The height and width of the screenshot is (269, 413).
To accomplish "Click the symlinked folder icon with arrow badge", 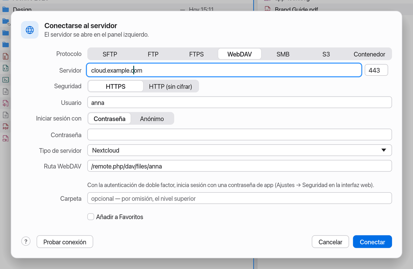I will [6, 21].
